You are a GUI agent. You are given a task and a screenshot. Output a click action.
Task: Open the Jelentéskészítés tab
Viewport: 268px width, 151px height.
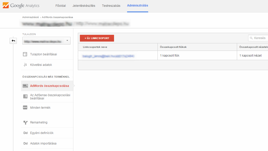click(x=84, y=6)
